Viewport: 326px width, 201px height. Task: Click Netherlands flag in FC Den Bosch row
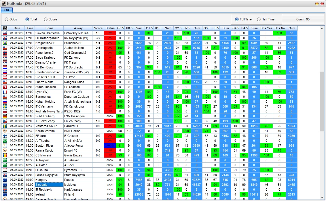click(x=5, y=67)
